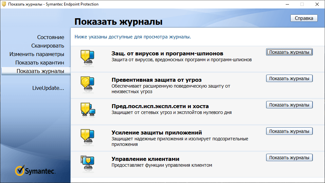
Task: Click the Symantec logo in the sidebar
Action: 35,170
